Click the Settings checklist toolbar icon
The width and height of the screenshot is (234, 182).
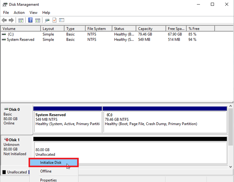[x=62, y=20]
